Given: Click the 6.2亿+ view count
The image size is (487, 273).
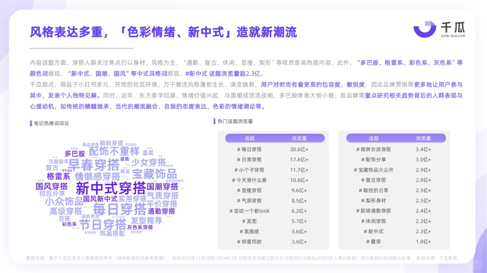Looking at the screenshot, I should point(299,211).
